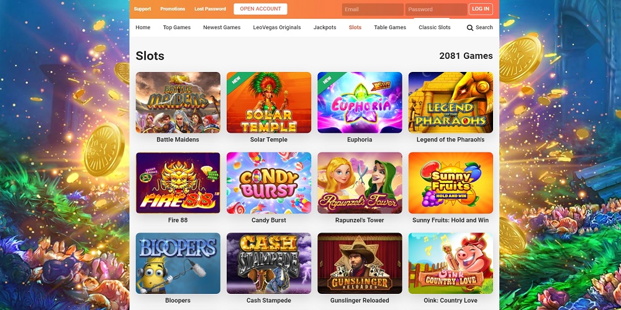This screenshot has height=310, width=621.
Task: Click the OPEN ACCOUNT button
Action: point(260,9)
